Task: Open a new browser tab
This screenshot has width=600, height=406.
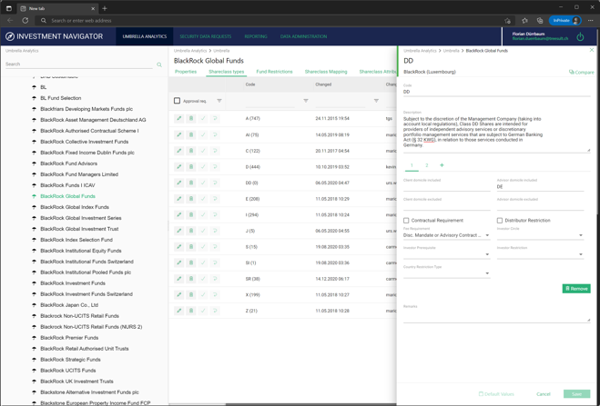Action: coord(105,8)
